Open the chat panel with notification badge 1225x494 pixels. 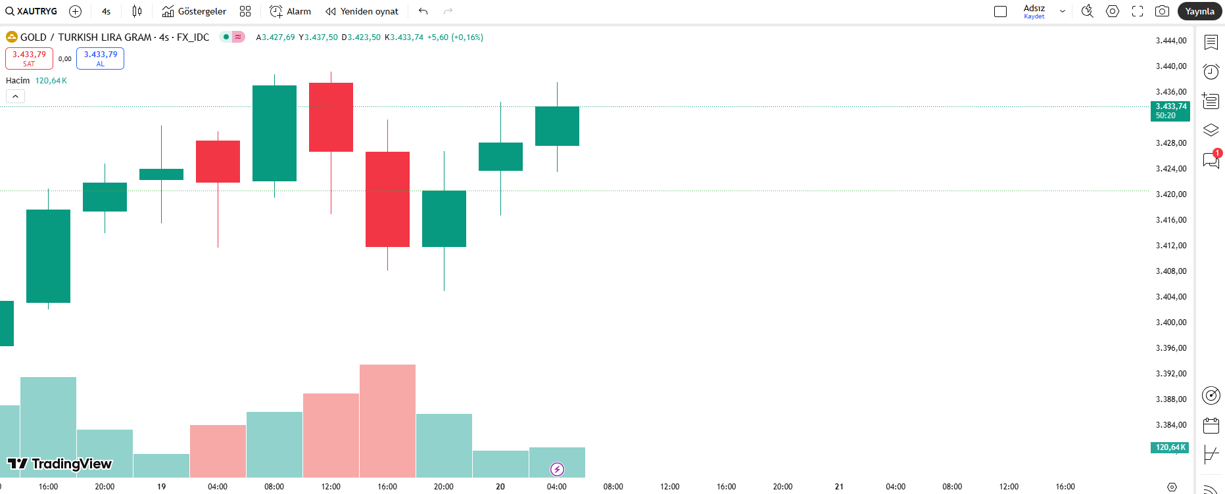(x=1211, y=160)
